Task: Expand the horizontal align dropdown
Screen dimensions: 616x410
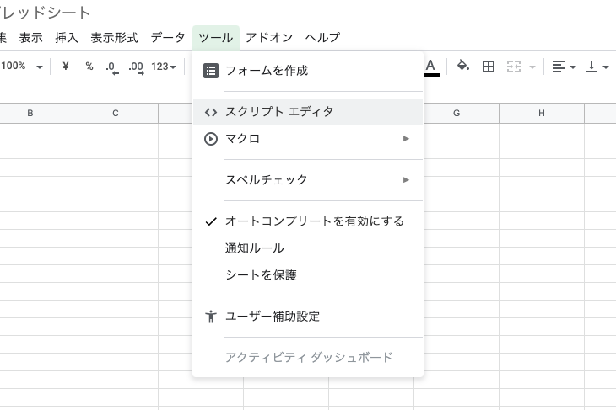Action: point(563,67)
